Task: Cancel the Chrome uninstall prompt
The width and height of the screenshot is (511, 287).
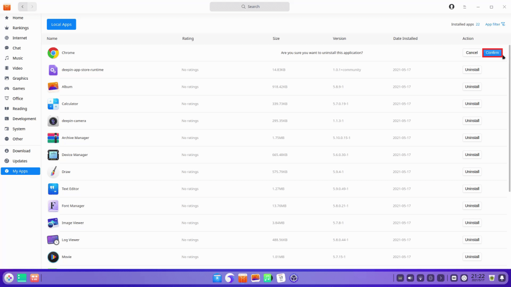Action: pos(472,53)
